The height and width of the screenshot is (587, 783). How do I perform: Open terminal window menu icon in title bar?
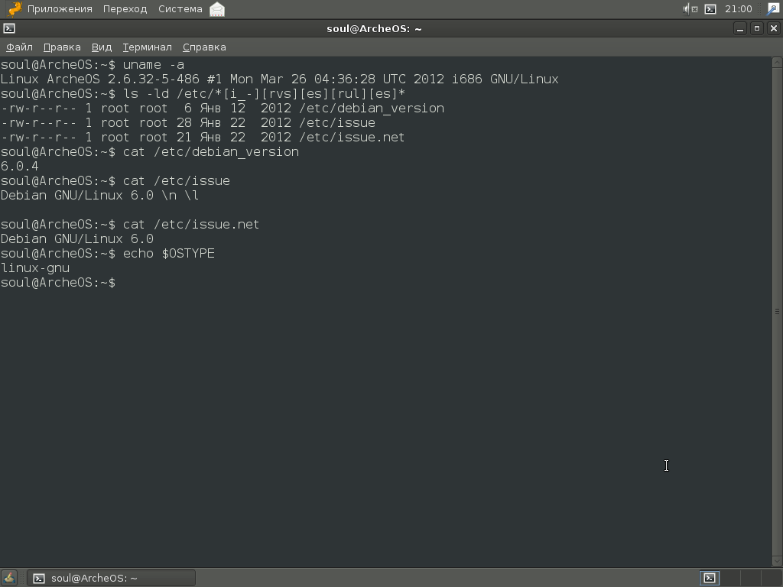pos(9,28)
